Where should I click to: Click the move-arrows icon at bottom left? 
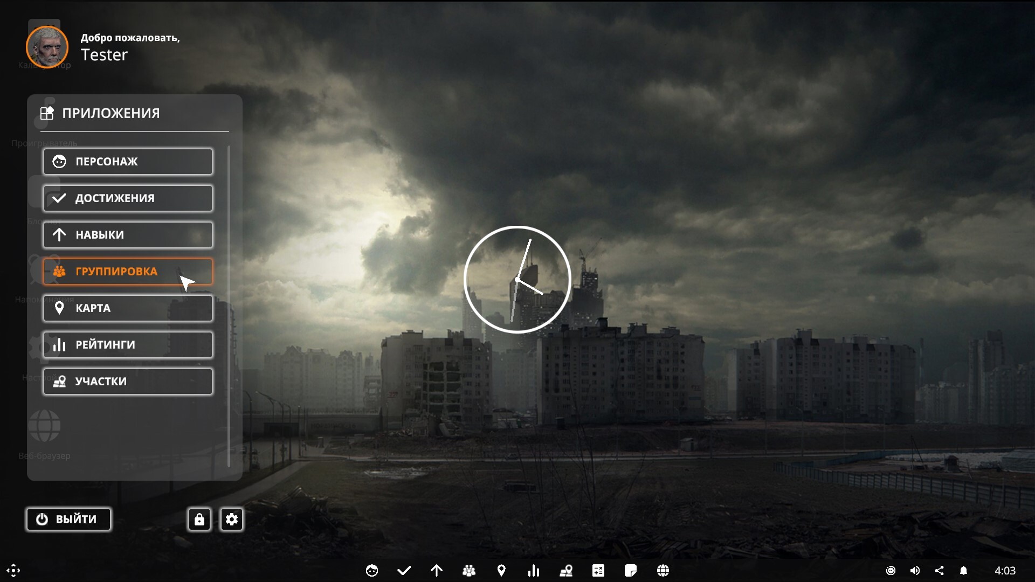(13, 571)
